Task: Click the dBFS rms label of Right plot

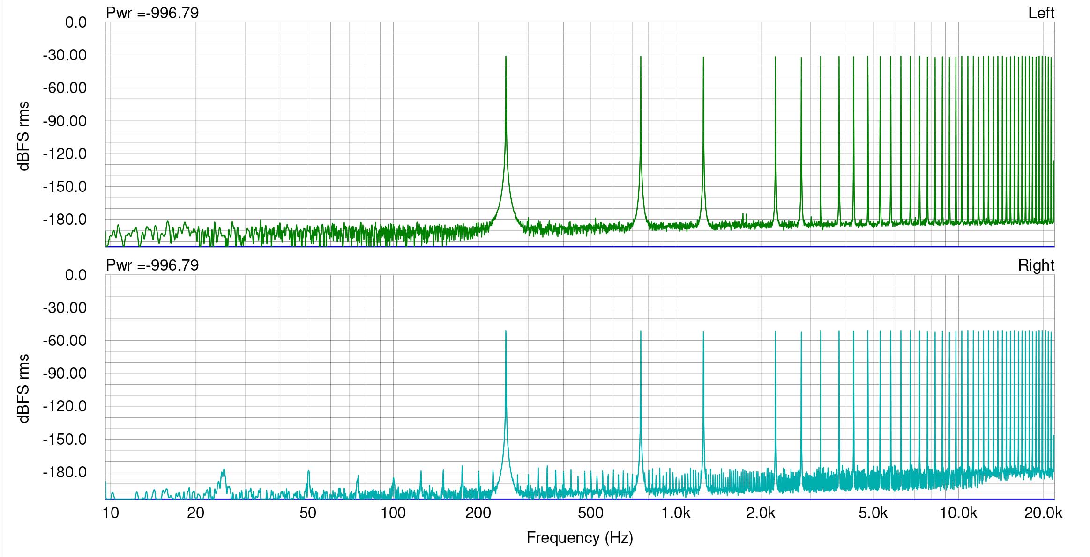Action: pos(24,388)
